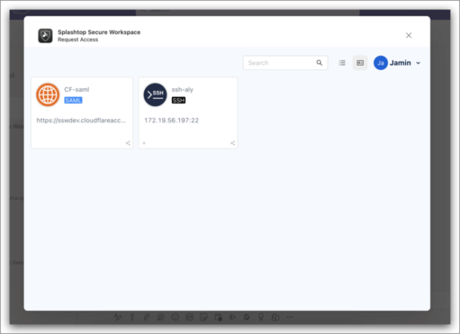Click the Request Access subtitle

[78, 40]
